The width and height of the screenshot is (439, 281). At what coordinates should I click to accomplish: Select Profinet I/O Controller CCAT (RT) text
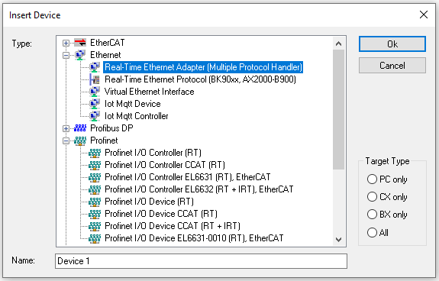(x=165, y=165)
